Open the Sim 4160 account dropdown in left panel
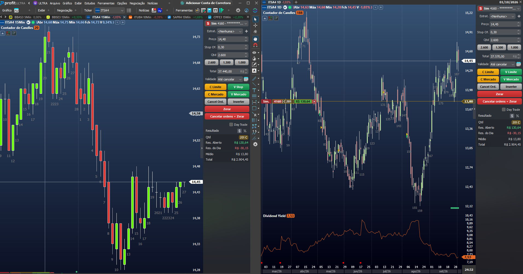This screenshot has width=523, height=274. [227, 23]
